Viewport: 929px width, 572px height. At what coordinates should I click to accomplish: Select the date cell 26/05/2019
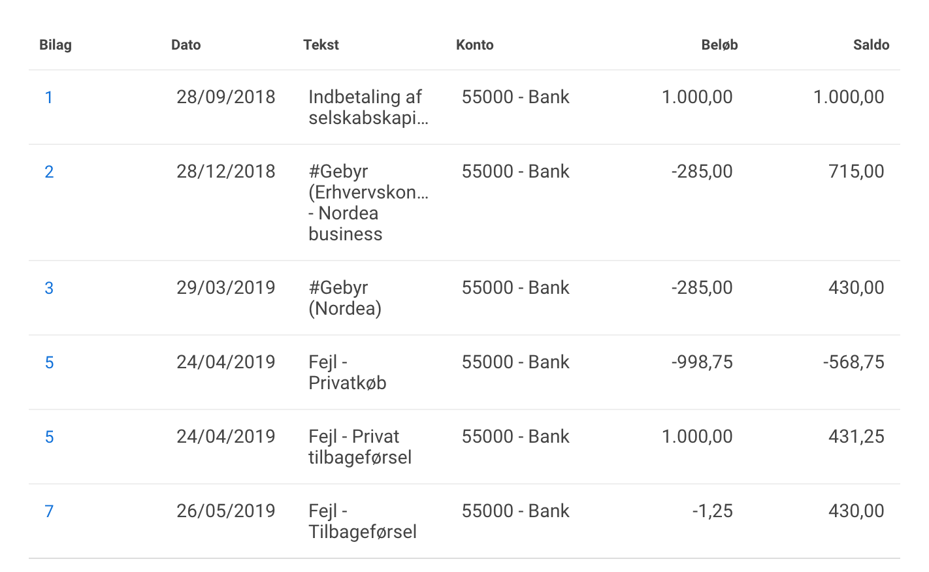pyautogui.click(x=226, y=511)
